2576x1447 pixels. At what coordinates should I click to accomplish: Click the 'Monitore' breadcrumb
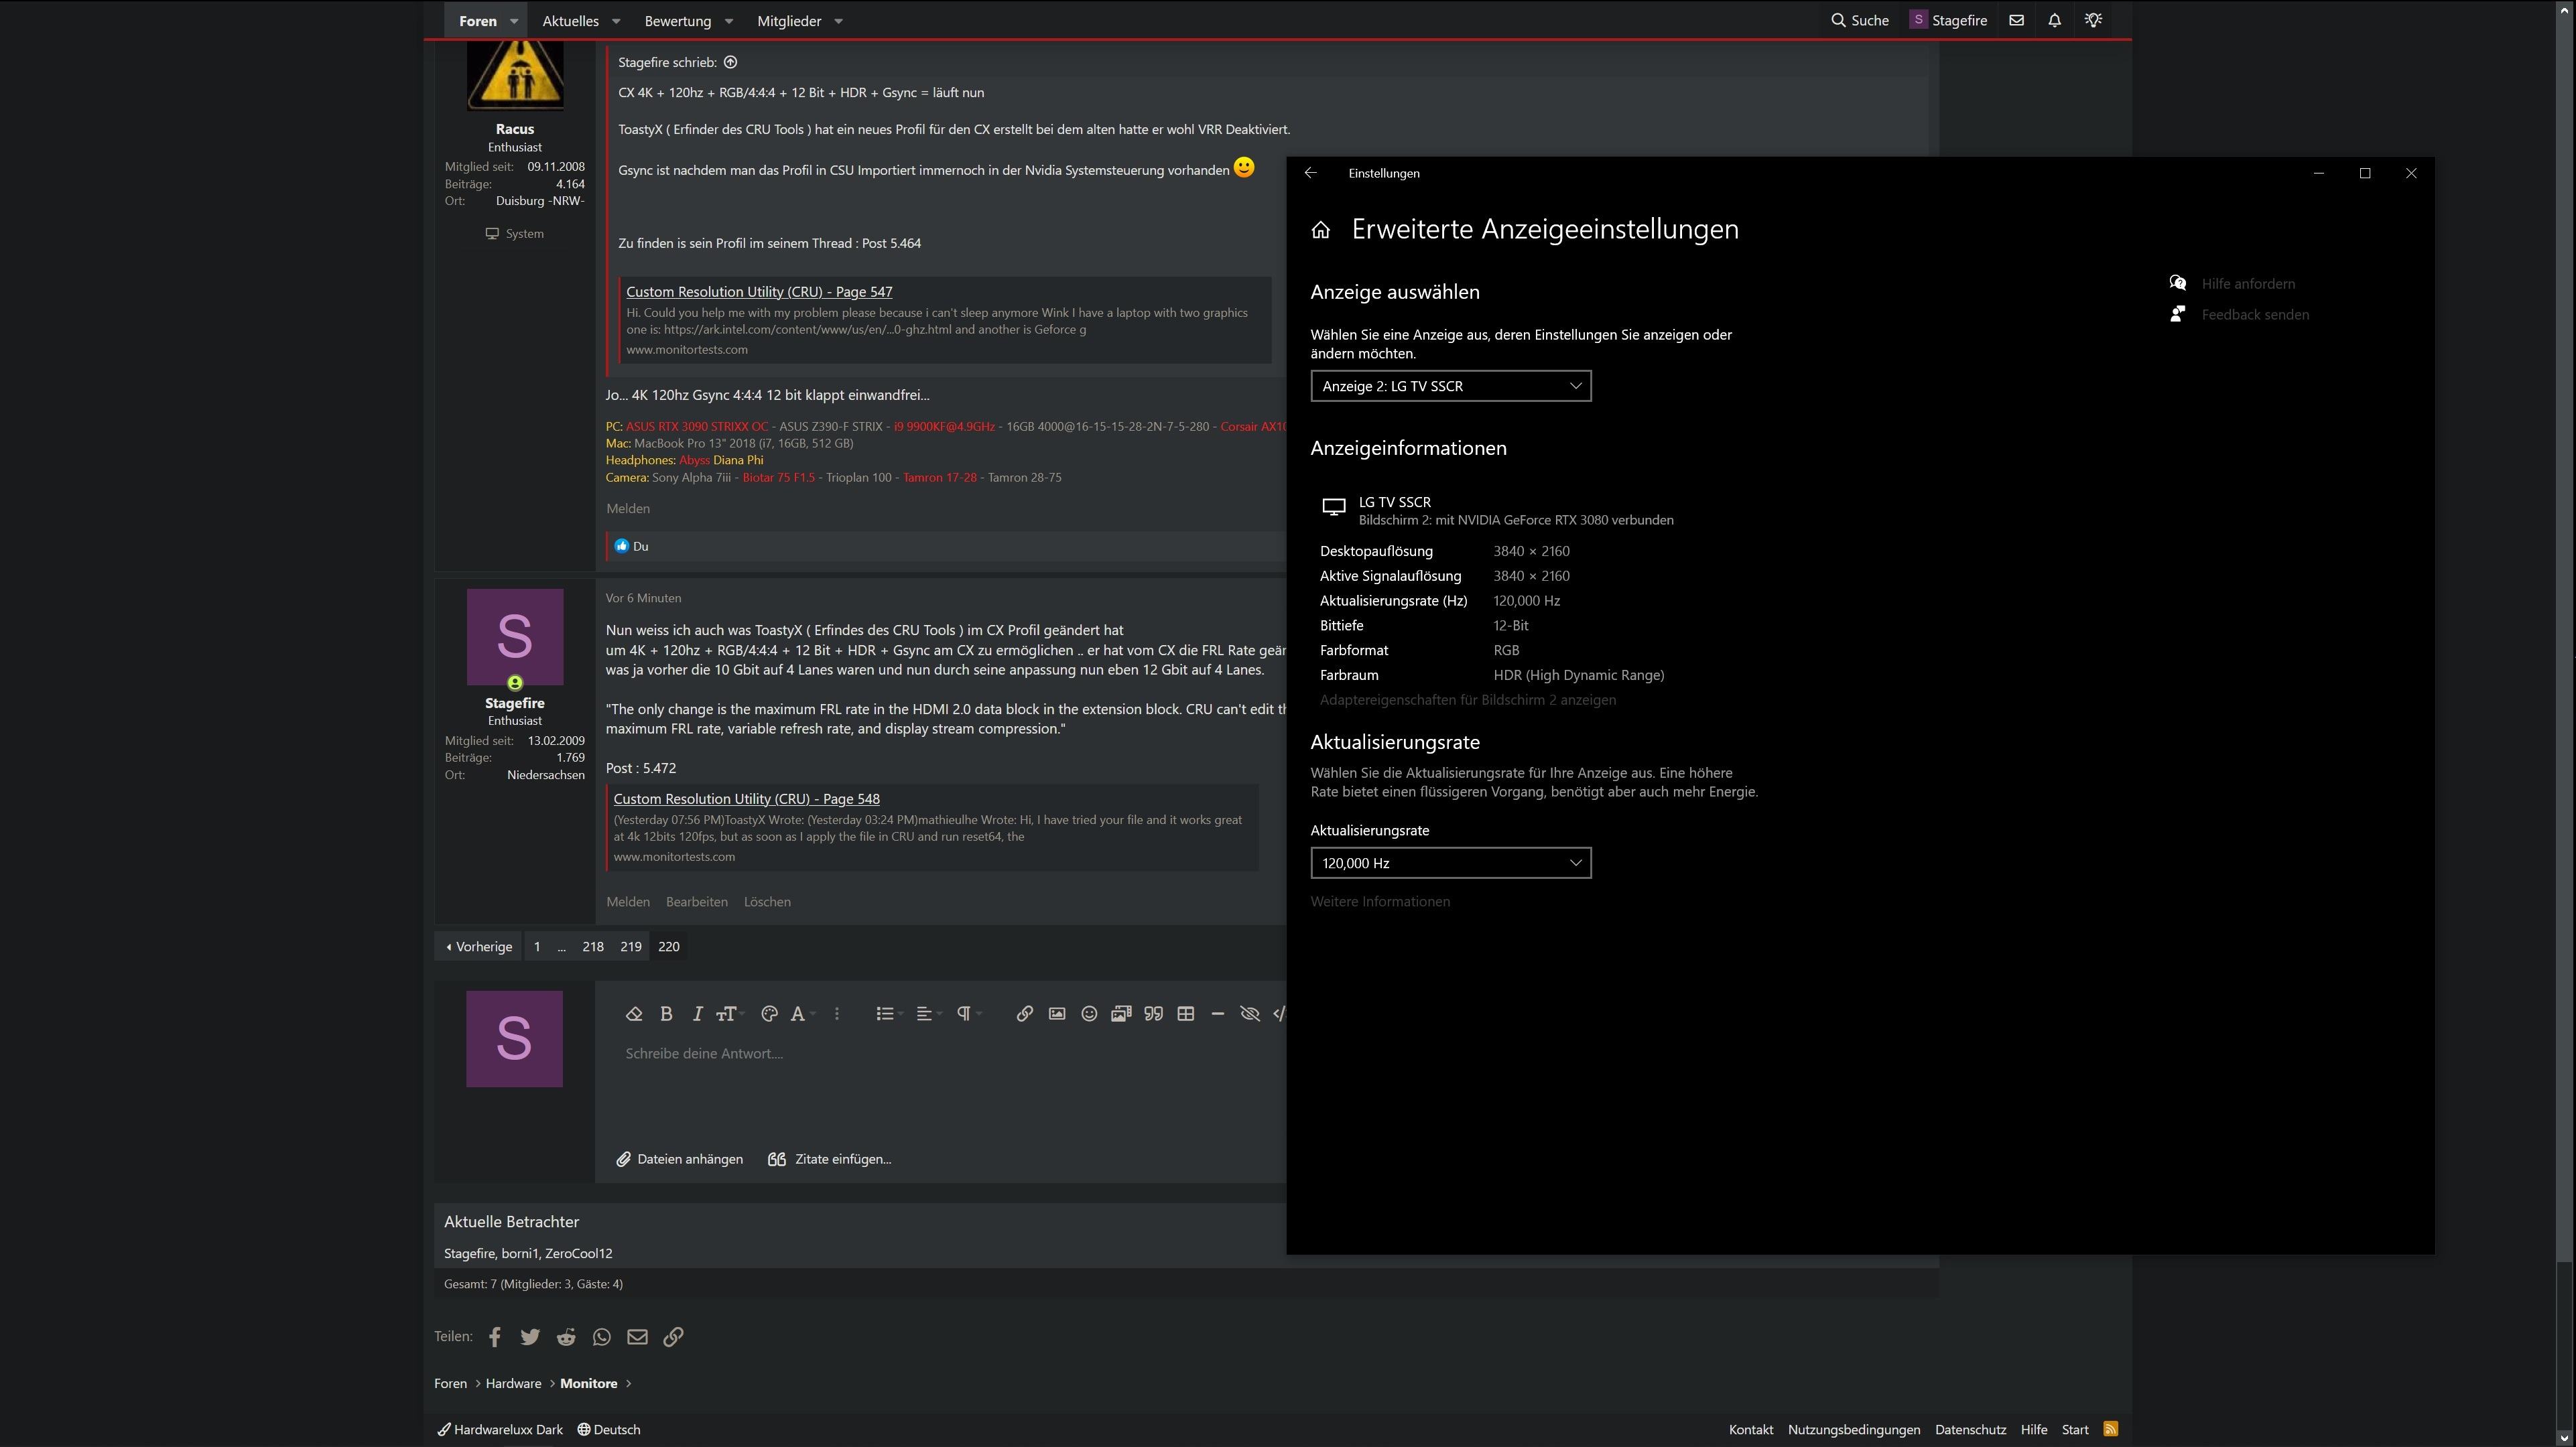(588, 1383)
